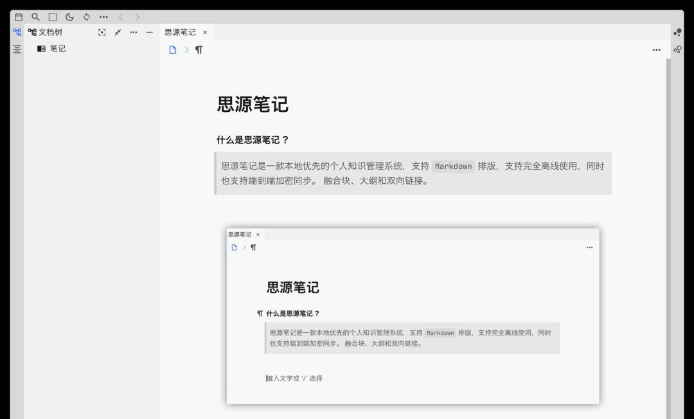Toggle dark mode moon icon

[69, 17]
